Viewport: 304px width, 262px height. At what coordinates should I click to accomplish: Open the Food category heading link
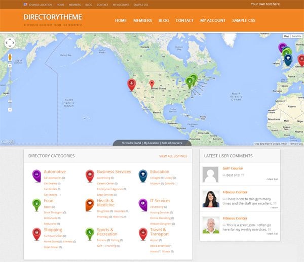[49, 201]
